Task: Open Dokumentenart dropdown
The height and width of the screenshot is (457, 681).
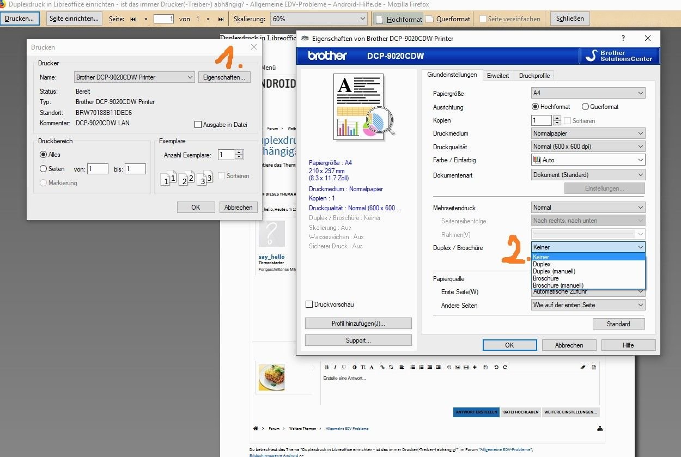Action: [588, 175]
